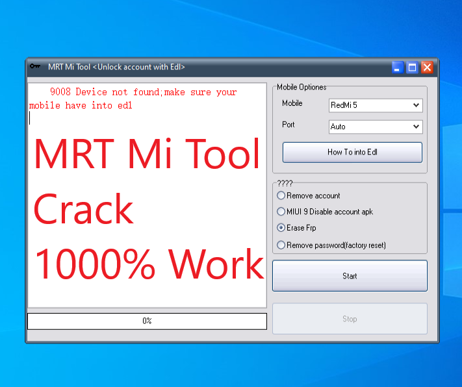Image resolution: width=462 pixels, height=387 pixels.
Task: Click the 'Mobile' field label
Action: coord(292,103)
